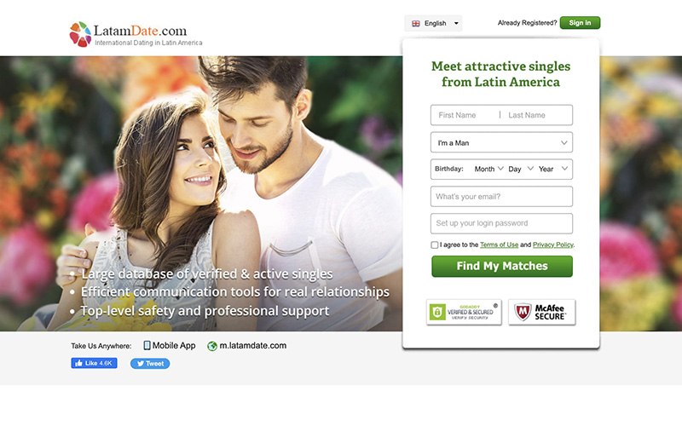Open the McAfee Secure shield badge
The width and height of the screenshot is (682, 426).
[x=542, y=312]
